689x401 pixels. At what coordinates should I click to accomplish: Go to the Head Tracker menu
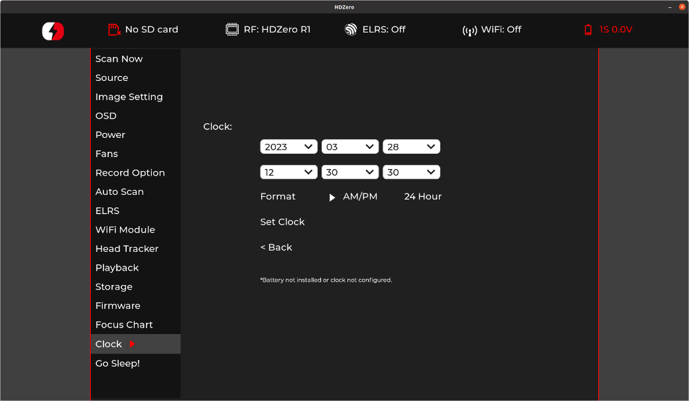[x=127, y=249]
